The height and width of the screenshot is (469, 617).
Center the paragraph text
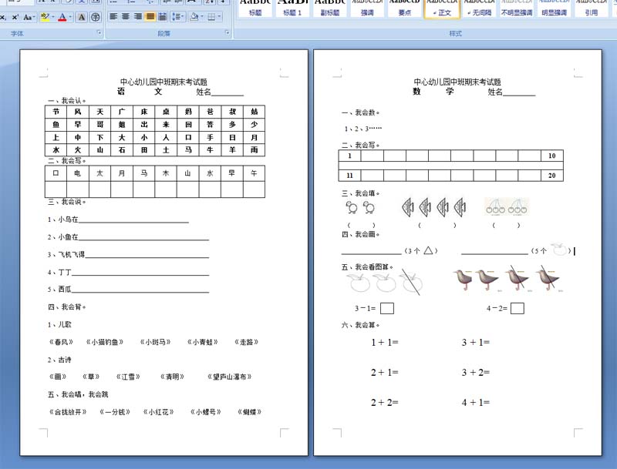(126, 16)
